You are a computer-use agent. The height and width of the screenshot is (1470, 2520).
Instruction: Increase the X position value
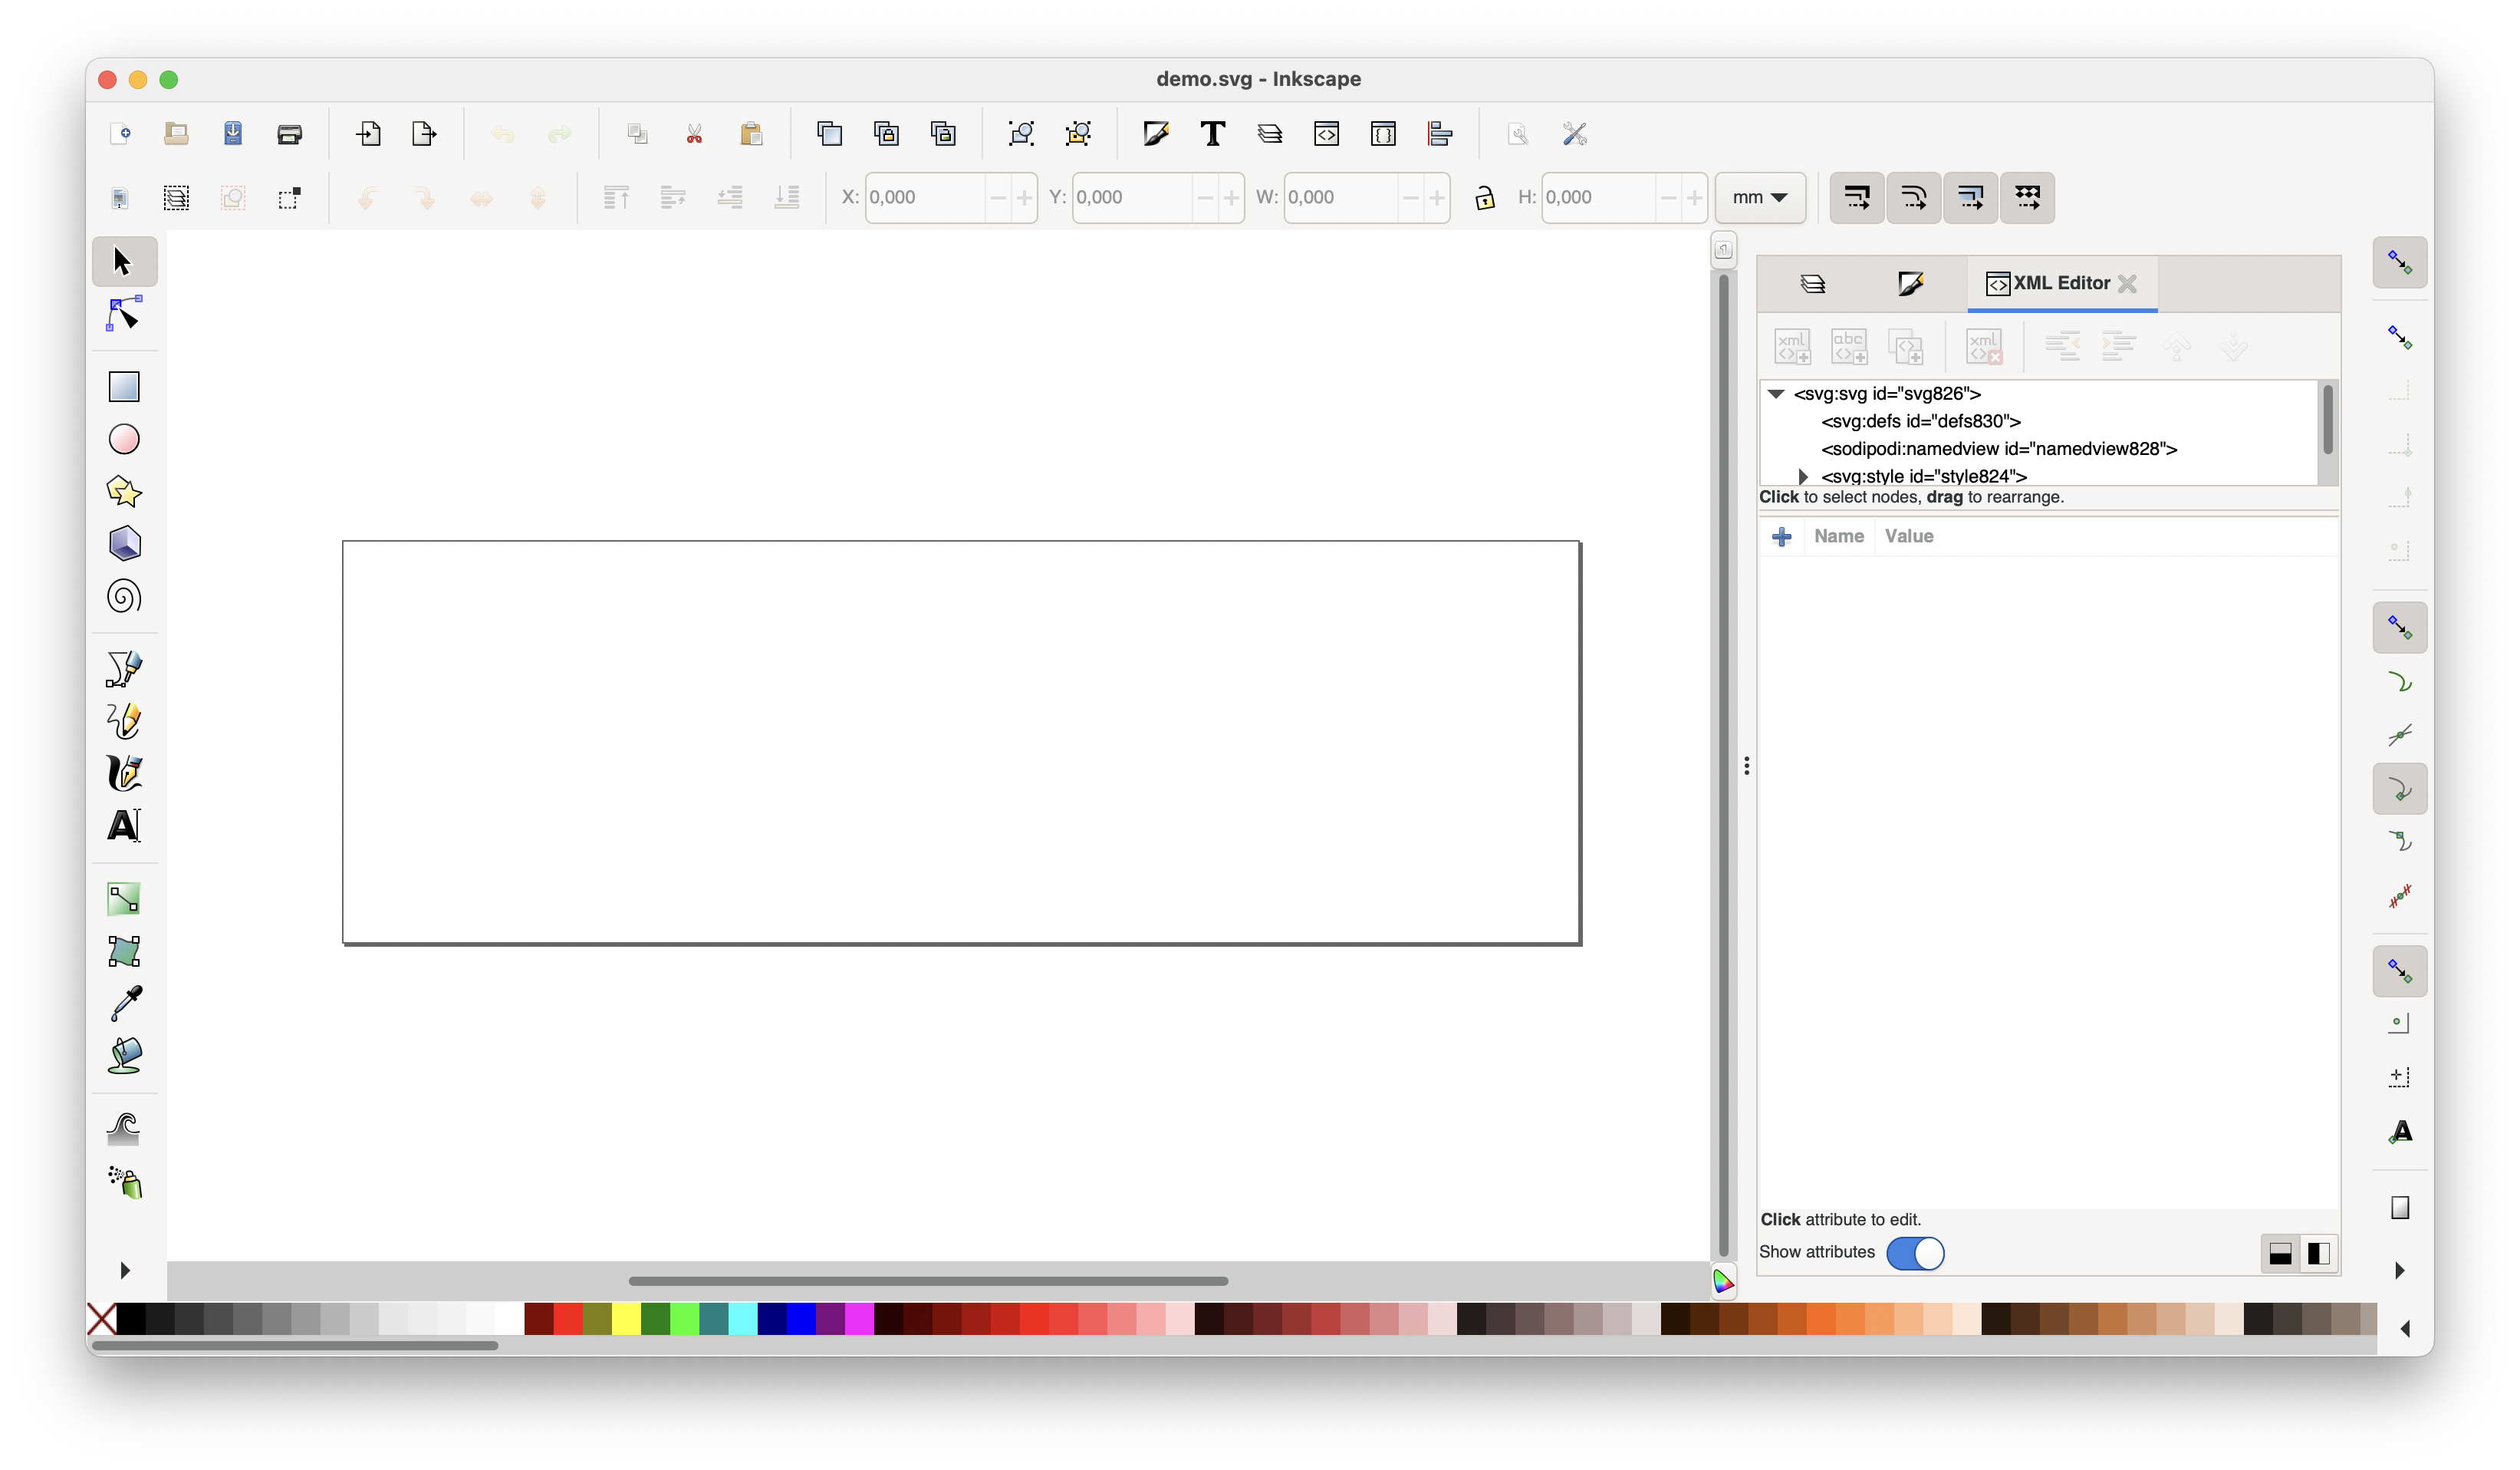click(1024, 197)
